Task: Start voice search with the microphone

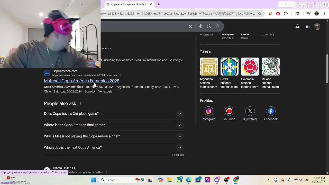Action: coord(201,26)
